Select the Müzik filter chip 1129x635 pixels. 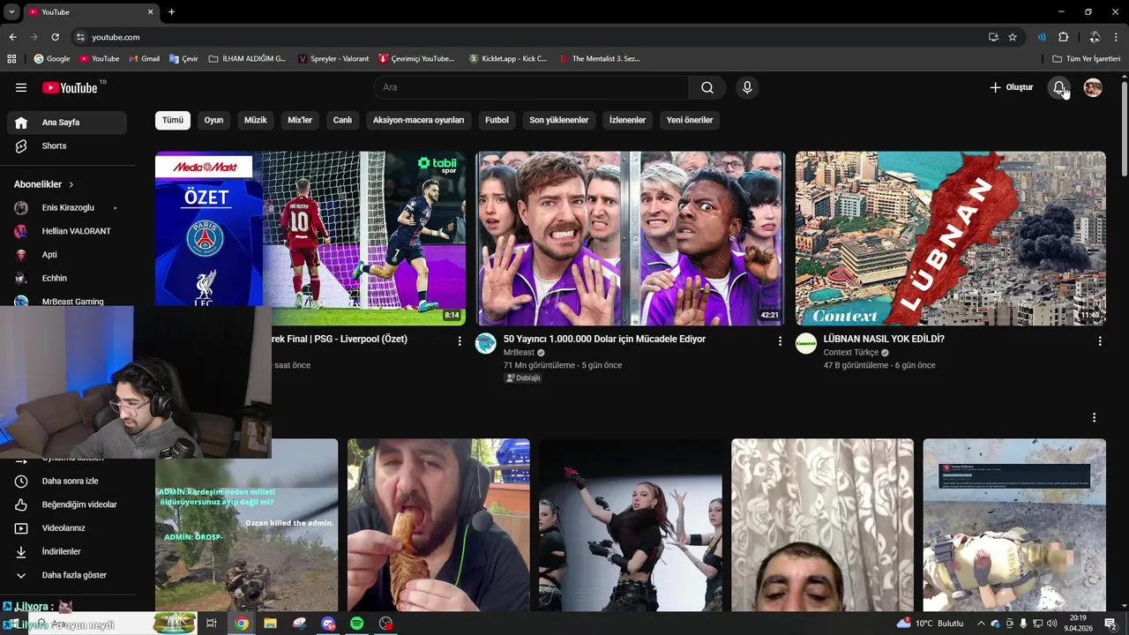tap(256, 120)
